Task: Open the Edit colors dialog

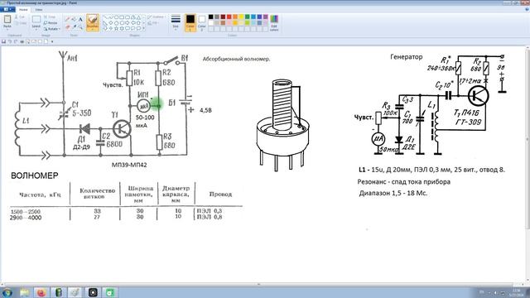Action: (x=274, y=23)
